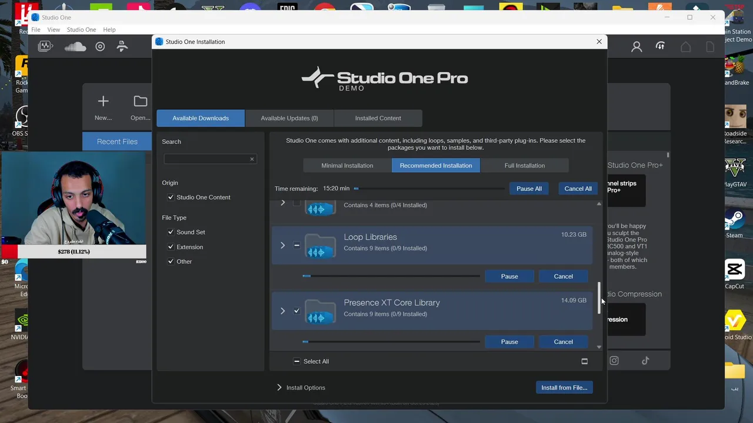This screenshot has height=423, width=753.
Task: Open the Epic Games desktop icon
Action: (x=287, y=7)
